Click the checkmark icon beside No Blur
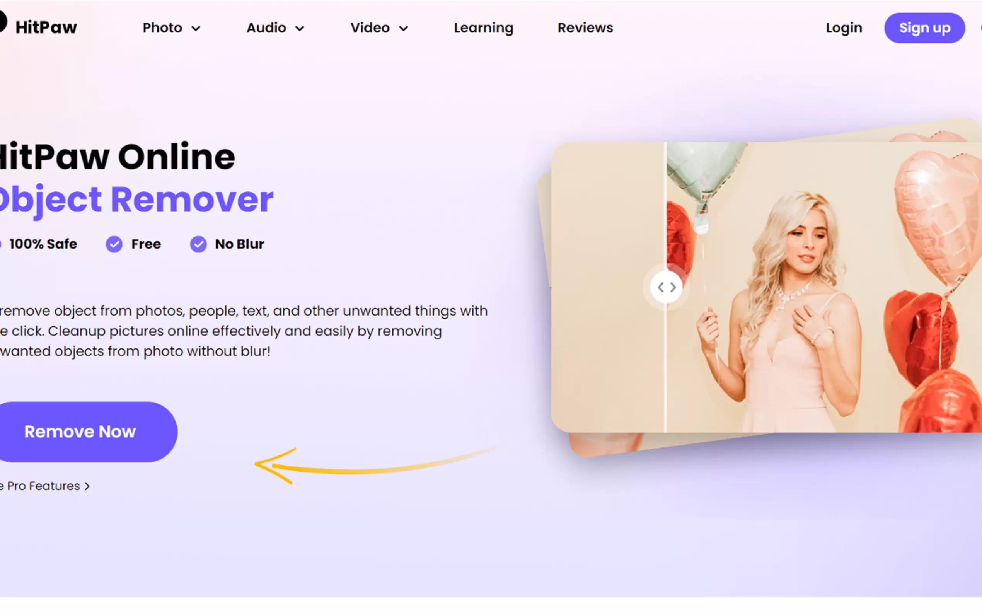 (x=198, y=244)
